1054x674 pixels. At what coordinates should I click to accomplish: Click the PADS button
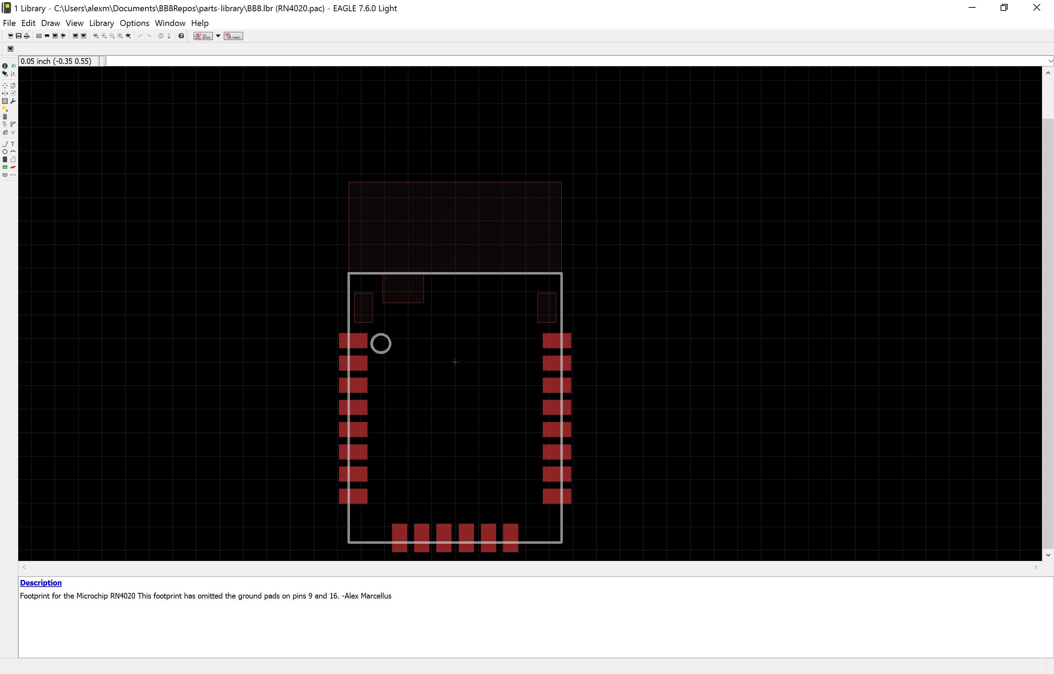click(x=233, y=36)
